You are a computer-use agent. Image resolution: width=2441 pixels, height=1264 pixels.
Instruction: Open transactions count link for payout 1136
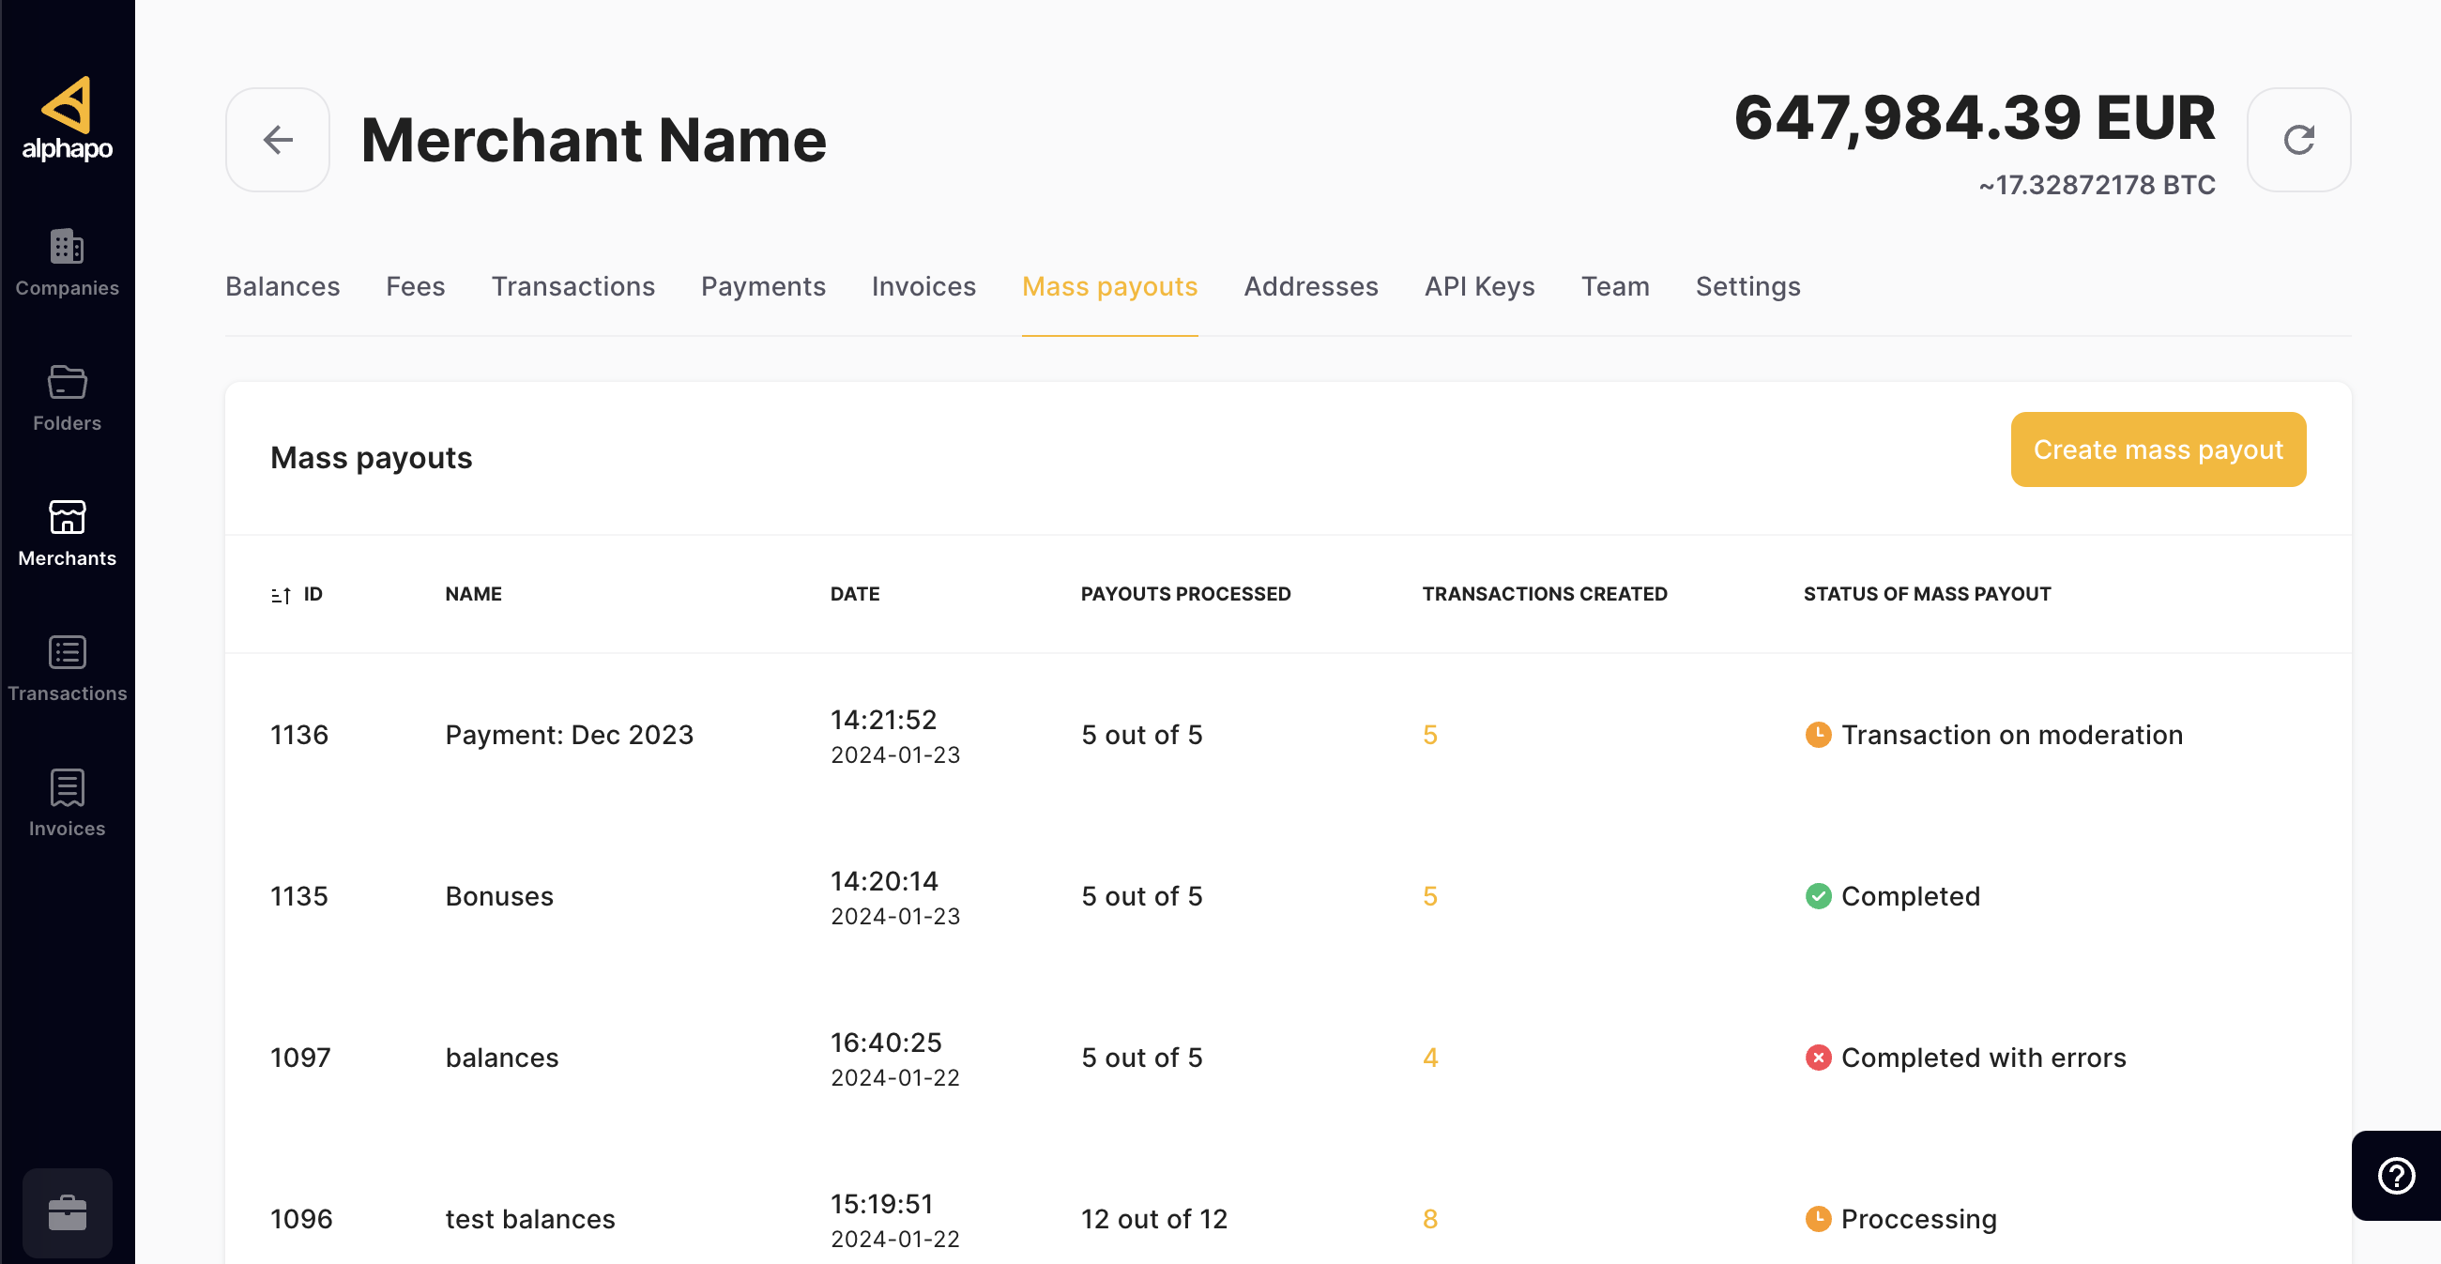1429,735
